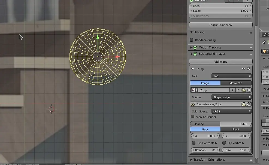Click the /home/kaiwas/l2.jpg filepath field
269x165 pixels.
(218, 104)
